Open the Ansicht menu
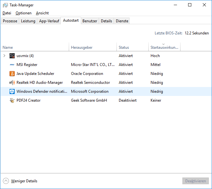 click(x=42, y=13)
